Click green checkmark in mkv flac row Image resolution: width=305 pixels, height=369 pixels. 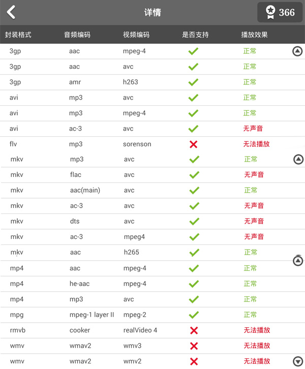coord(194,175)
